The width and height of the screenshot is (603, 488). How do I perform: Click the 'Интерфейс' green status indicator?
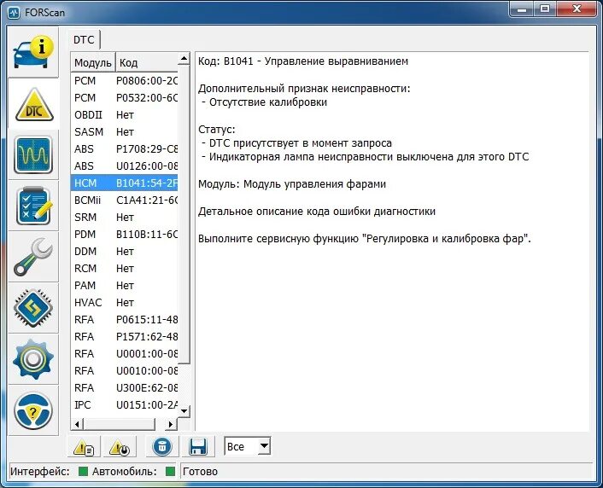(83, 471)
